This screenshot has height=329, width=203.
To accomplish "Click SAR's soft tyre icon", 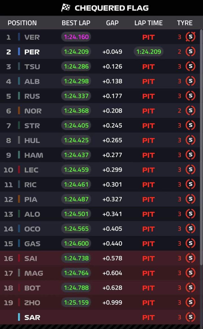I will pyautogui.click(x=191, y=317).
